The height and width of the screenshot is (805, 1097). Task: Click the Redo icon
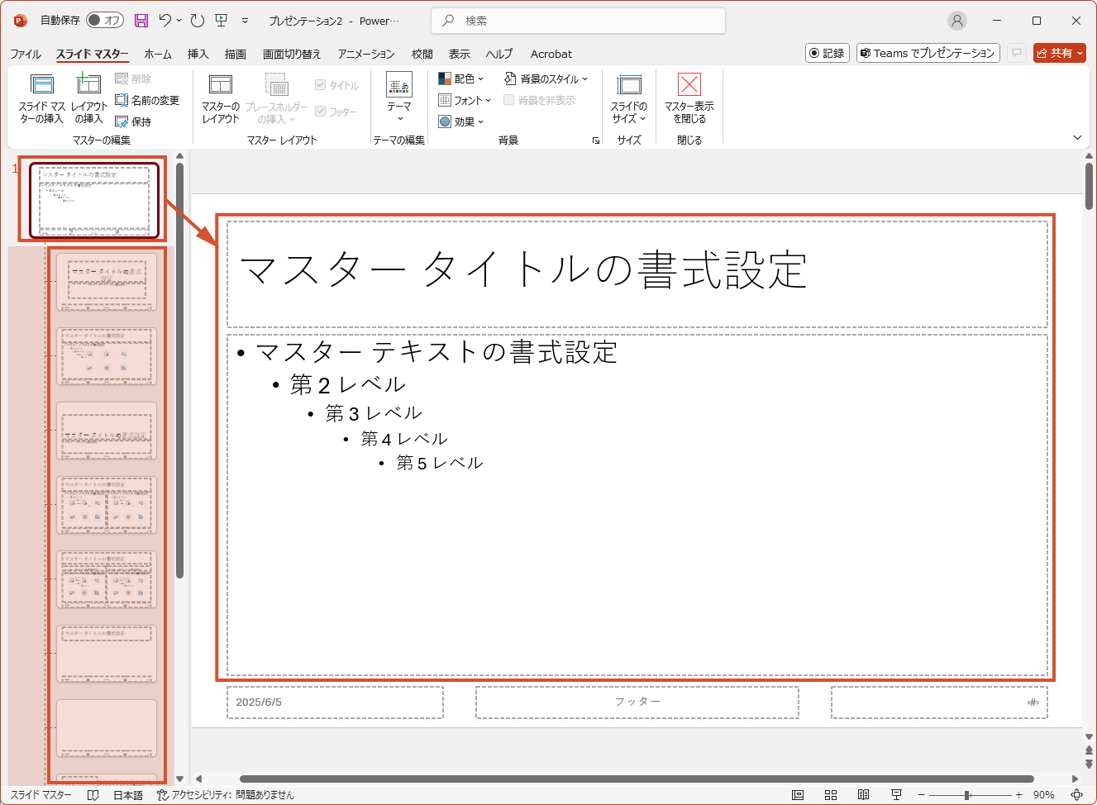pyautogui.click(x=197, y=20)
